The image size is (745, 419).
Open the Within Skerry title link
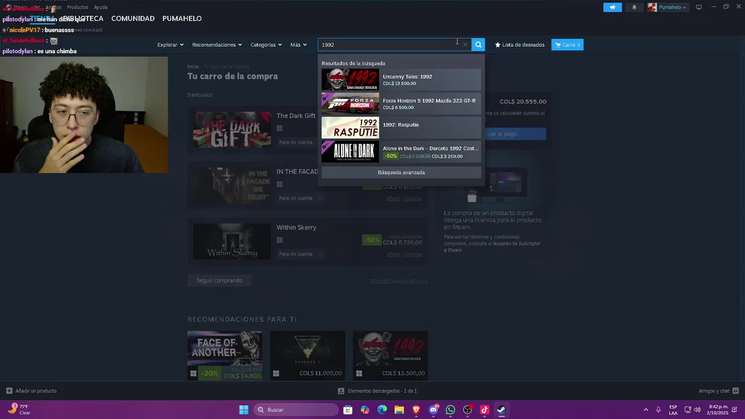pyautogui.click(x=296, y=228)
